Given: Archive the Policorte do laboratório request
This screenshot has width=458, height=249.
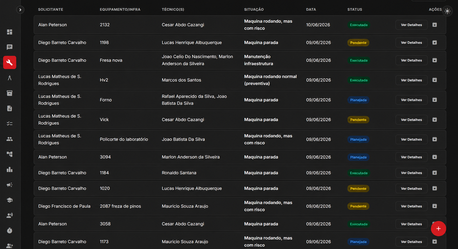Looking at the screenshot, I should (435, 139).
